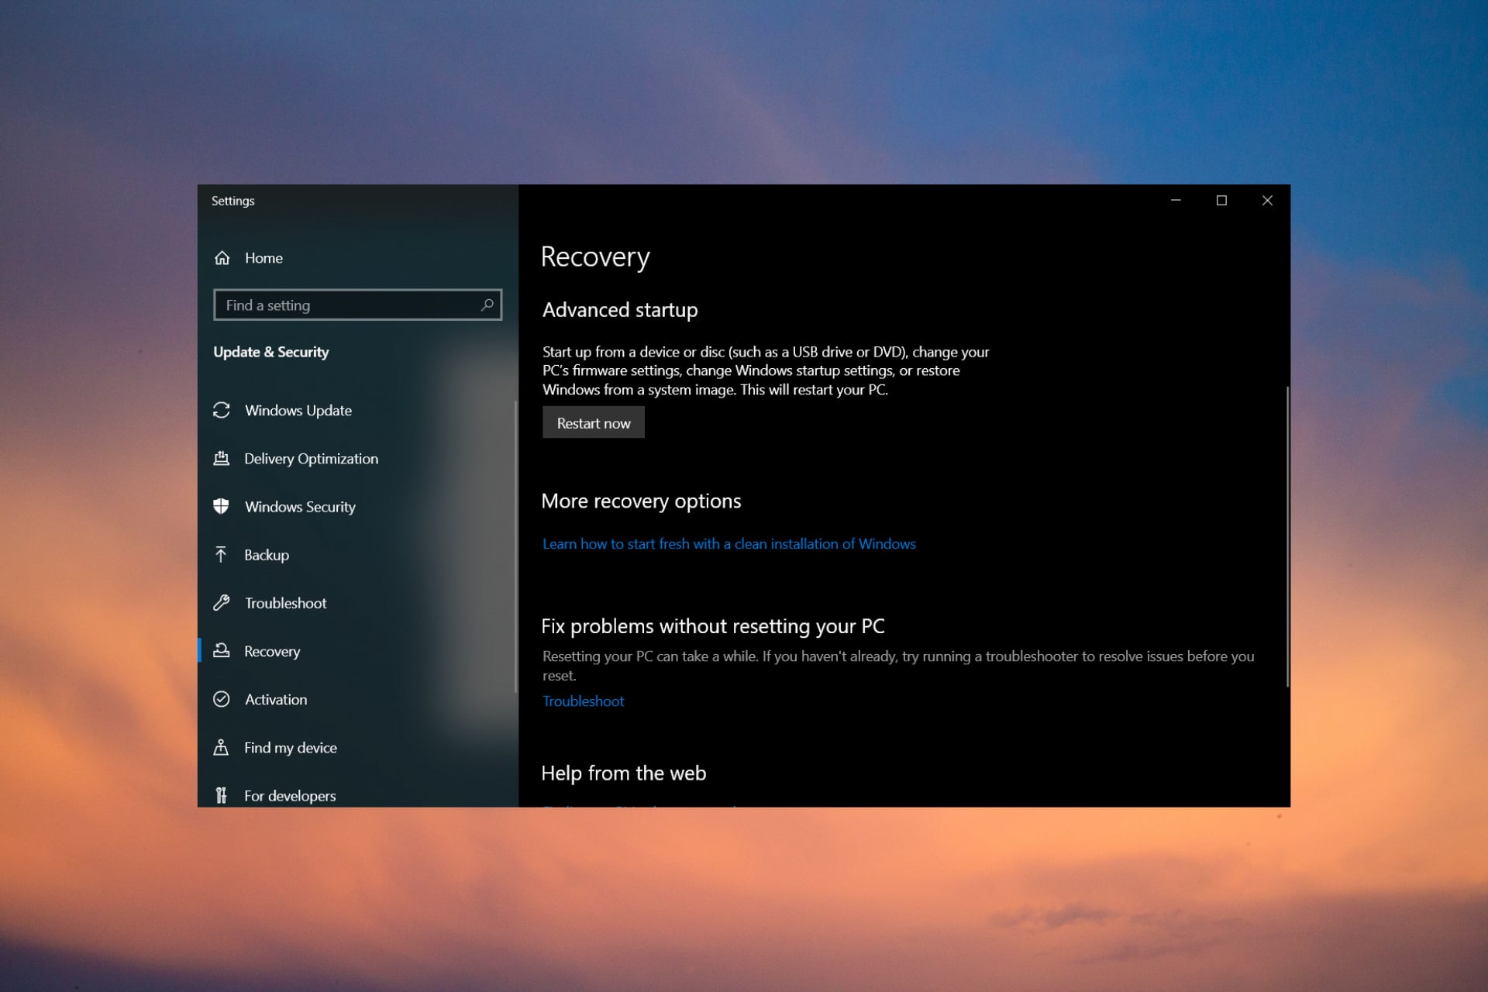
Task: Click the Update & Security heading
Action: [270, 352]
